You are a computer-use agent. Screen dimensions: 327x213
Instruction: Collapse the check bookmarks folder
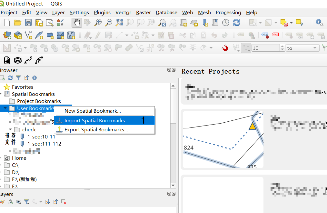pyautogui.click(x=10, y=129)
